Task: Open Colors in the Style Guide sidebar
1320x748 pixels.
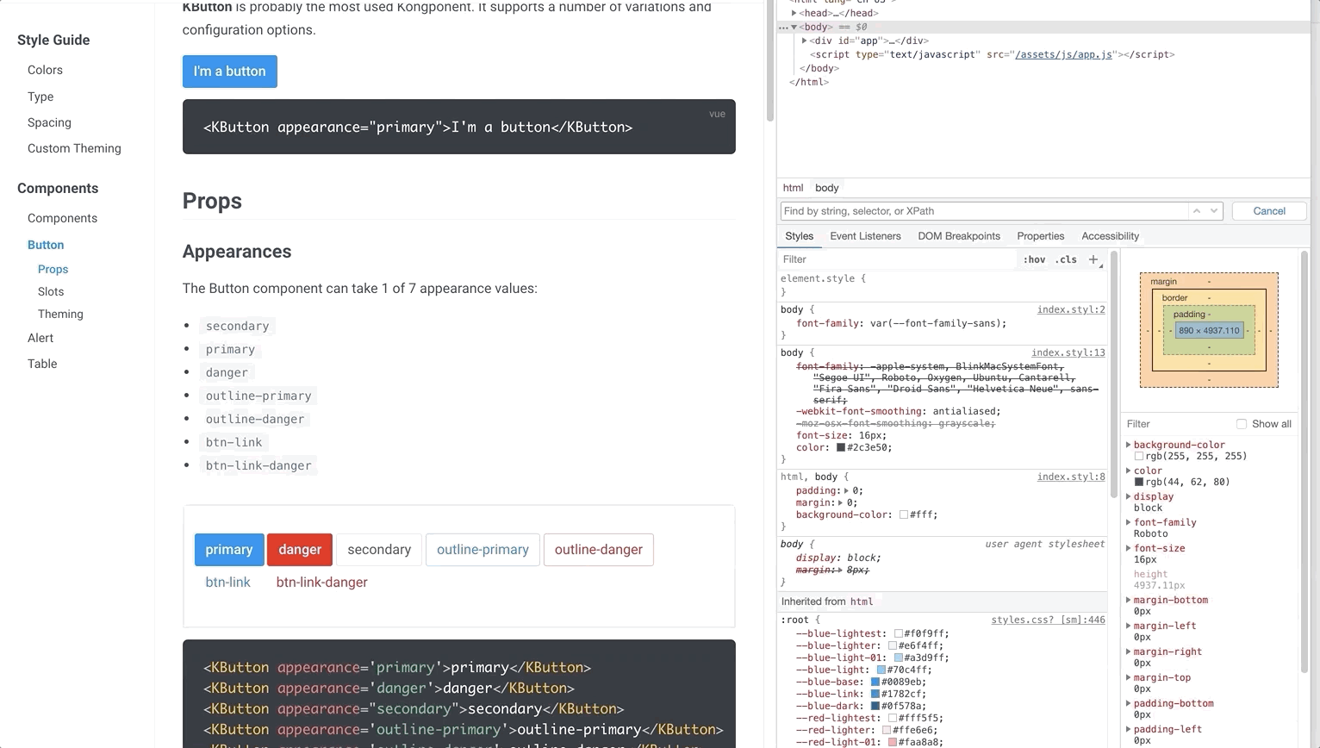Action: tap(45, 70)
